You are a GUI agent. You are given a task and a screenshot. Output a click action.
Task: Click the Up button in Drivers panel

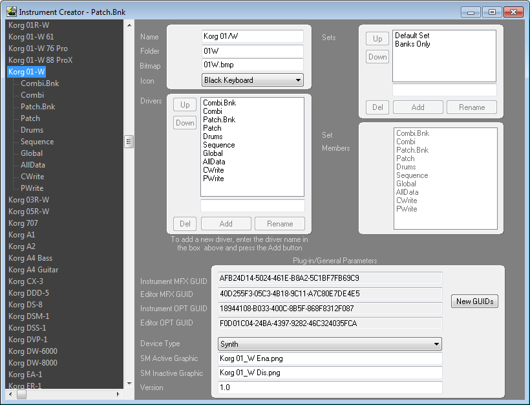pos(185,105)
